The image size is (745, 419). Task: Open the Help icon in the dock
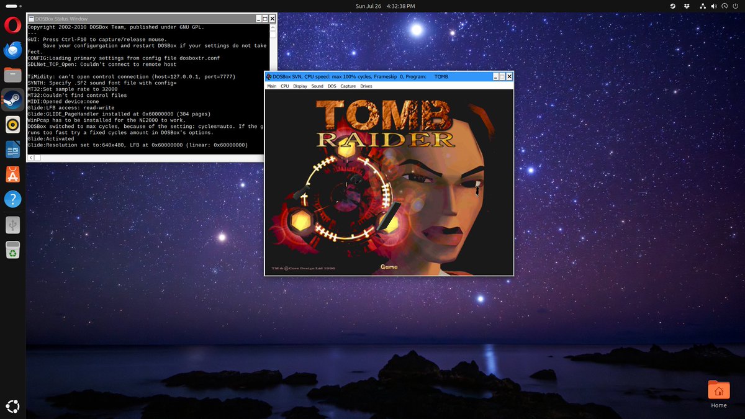(13, 199)
